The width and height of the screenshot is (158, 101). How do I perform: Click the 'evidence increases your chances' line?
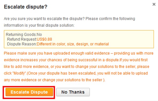pyautogui.click(x=76, y=60)
